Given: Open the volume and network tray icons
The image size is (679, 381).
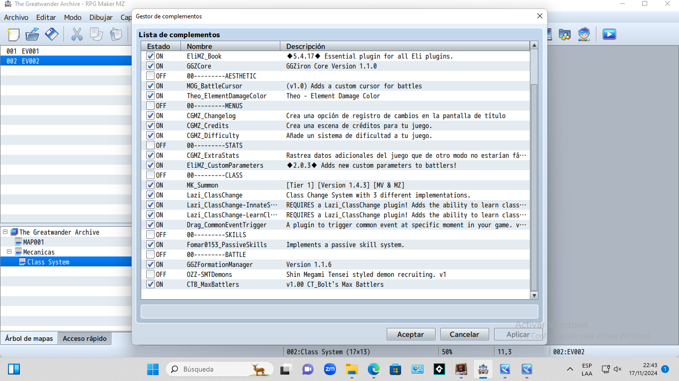Looking at the screenshot, I should 611,369.
